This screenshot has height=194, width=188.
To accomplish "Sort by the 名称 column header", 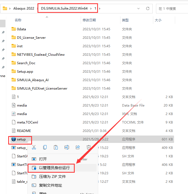I will [18, 20].
